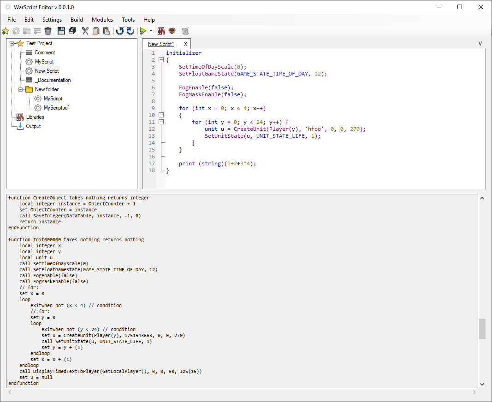Select Libraries node in project tree

[x=35, y=117]
